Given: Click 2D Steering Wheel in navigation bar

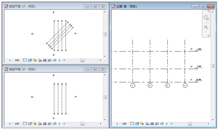Looking at the screenshot, I should tap(206, 17).
